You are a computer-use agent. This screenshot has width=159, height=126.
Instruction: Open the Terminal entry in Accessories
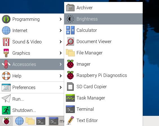103,109
